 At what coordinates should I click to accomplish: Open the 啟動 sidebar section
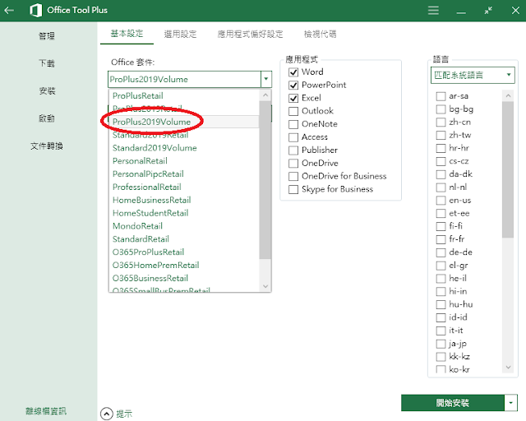point(47,118)
